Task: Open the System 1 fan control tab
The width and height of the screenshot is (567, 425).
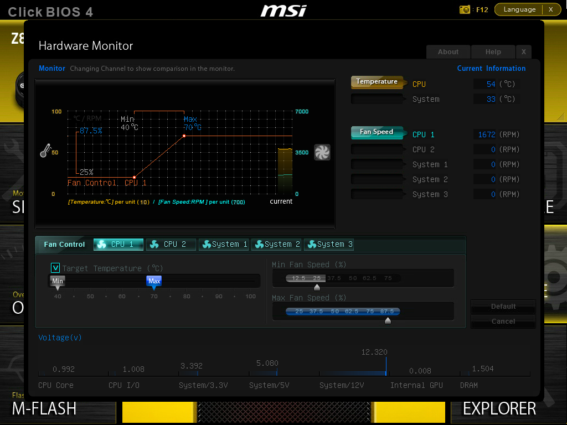Action: pyautogui.click(x=224, y=244)
